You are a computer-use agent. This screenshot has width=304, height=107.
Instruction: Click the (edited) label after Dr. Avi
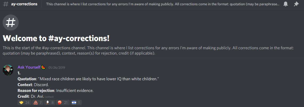49,97
